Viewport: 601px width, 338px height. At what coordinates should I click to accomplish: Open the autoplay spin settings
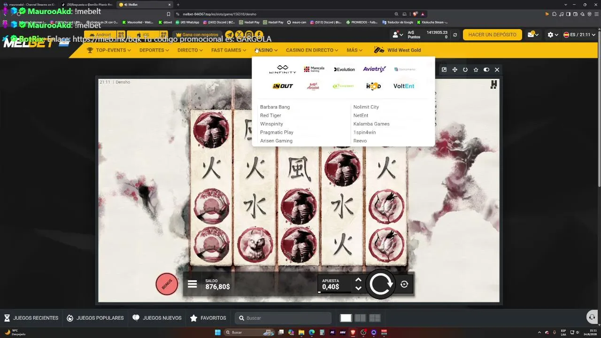pos(404,284)
